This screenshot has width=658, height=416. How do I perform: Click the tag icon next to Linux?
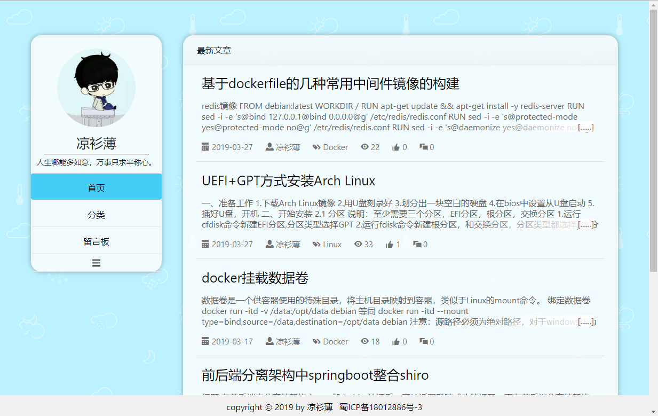click(316, 245)
